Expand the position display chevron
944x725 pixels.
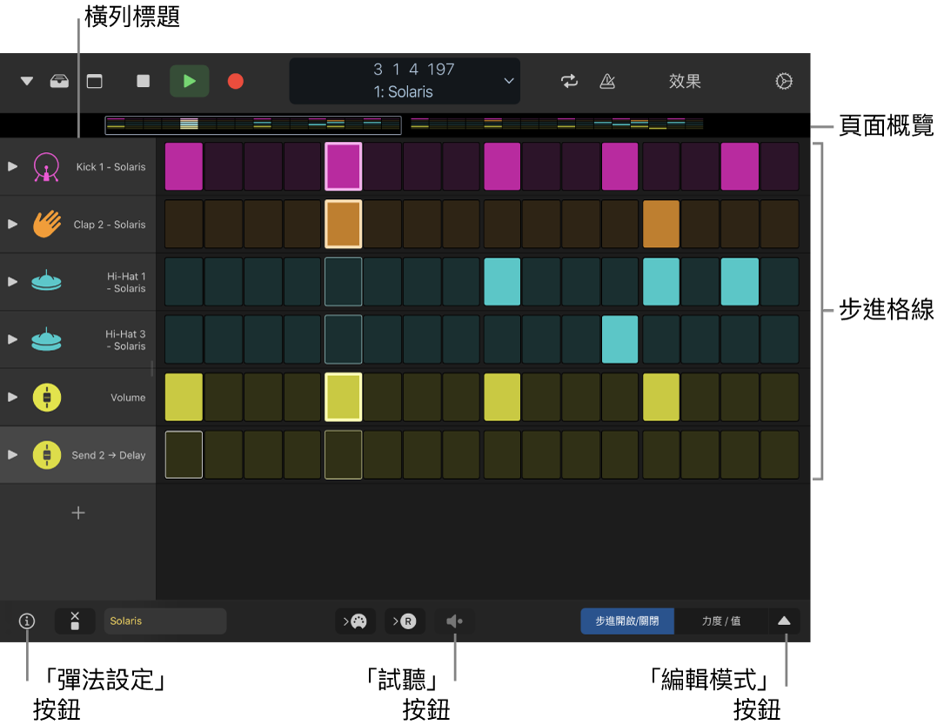point(509,81)
